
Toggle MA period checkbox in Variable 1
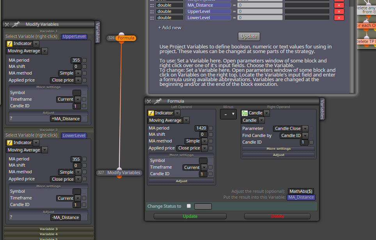pos(84,60)
